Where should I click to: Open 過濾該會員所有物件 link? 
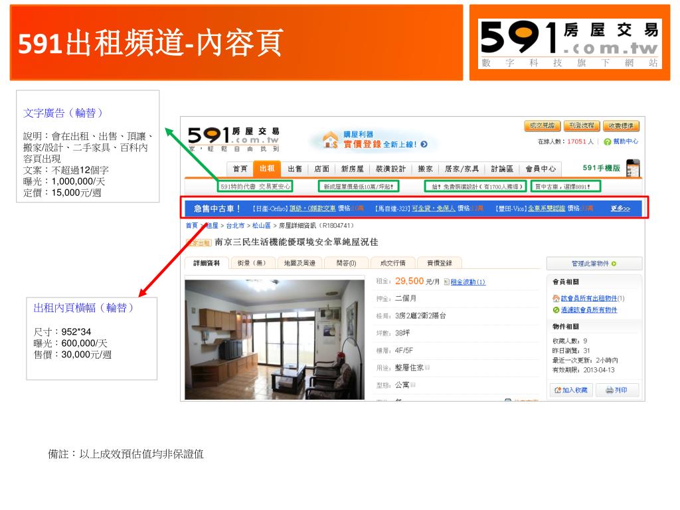tap(589, 309)
